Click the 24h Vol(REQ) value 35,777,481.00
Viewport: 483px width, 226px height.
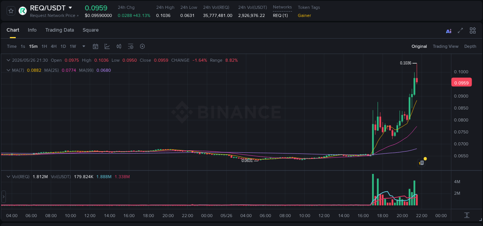pyautogui.click(x=218, y=15)
